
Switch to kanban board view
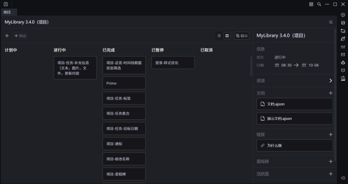[227, 36]
